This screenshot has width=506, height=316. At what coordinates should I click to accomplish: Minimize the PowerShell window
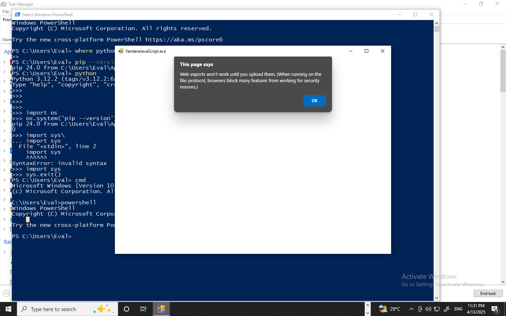click(x=399, y=14)
